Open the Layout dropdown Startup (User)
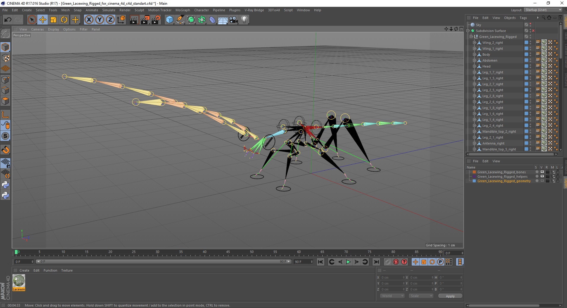 543,10
